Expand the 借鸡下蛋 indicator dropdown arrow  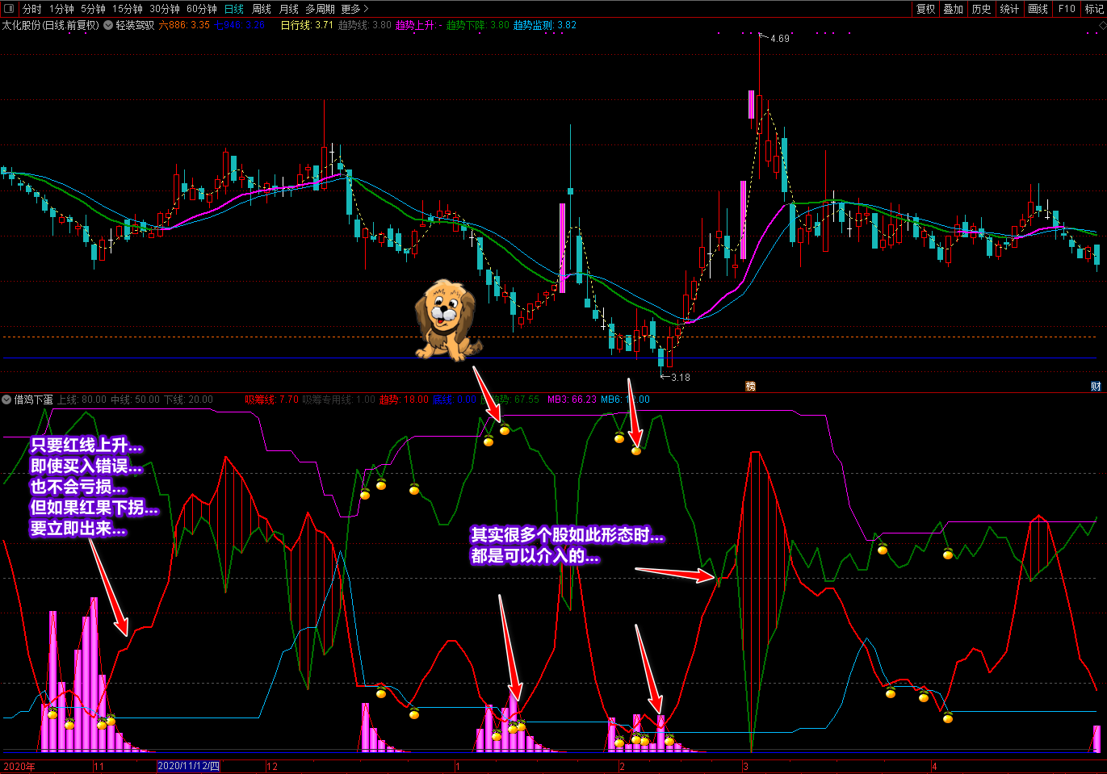coord(6,400)
